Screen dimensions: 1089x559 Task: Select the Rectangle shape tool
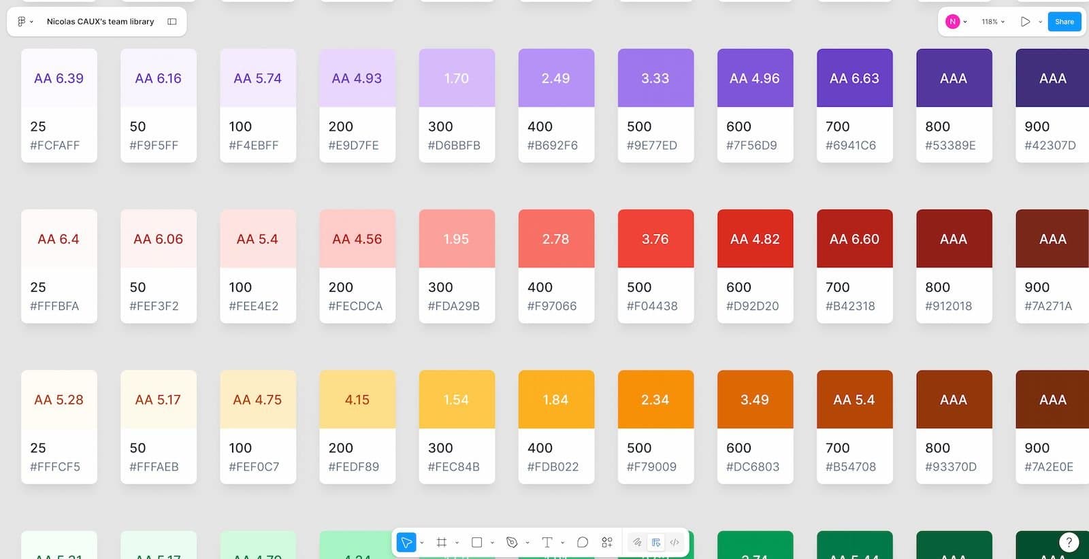click(x=477, y=542)
